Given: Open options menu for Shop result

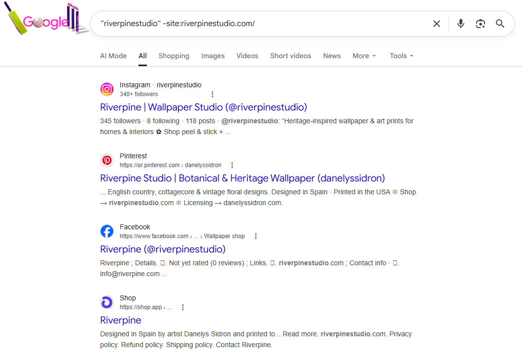Looking at the screenshot, I should (183, 307).
